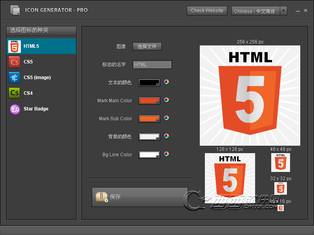Screen dimensions: 314x235
Task: Click the 选择文件 choose file button
Action: pos(147,47)
